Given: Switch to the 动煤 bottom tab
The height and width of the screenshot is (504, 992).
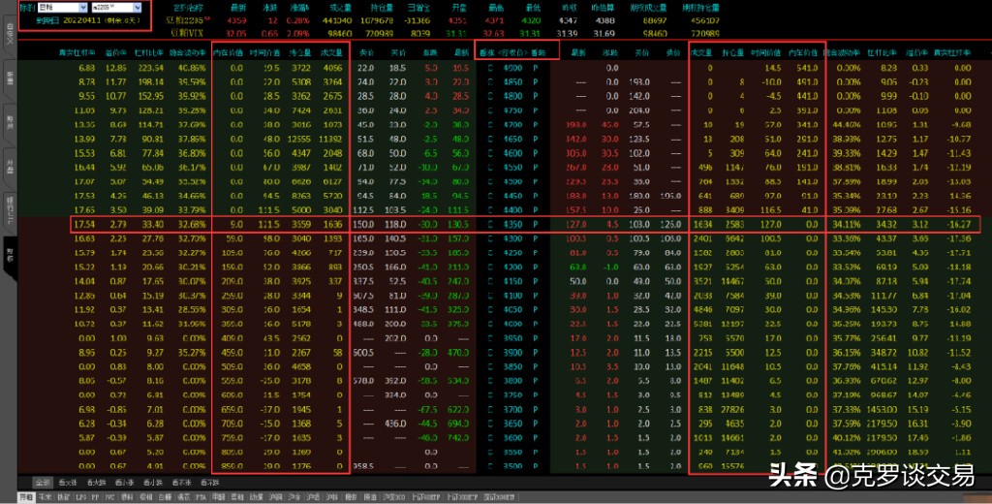Looking at the screenshot, I should click(255, 497).
